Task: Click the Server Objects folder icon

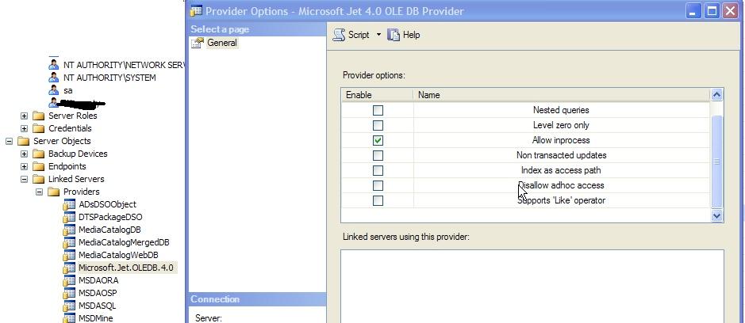Action: click(23, 141)
